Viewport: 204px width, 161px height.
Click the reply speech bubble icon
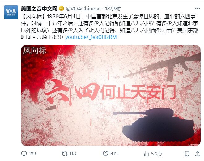click(24, 154)
